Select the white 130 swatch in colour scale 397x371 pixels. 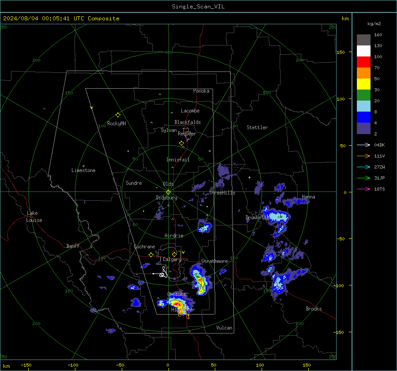click(x=363, y=51)
